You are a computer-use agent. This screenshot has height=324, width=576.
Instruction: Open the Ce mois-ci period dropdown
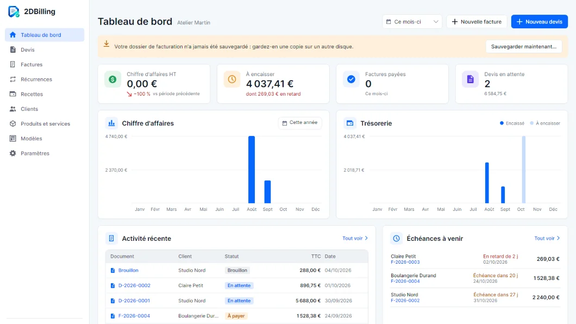coord(412,22)
